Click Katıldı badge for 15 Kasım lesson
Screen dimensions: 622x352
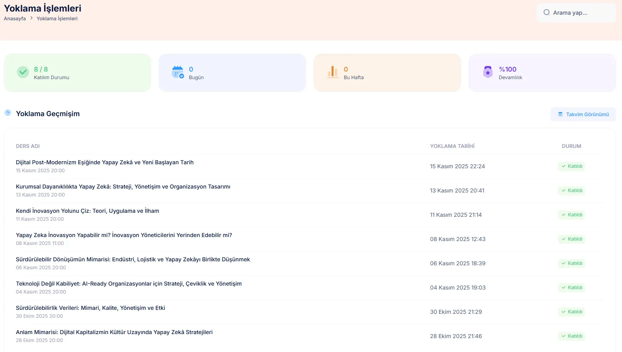572,166
